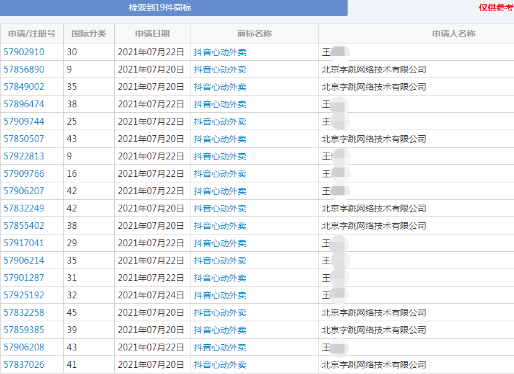The image size is (514, 374).
Task: Click 抖音心动外卖 in row 57909744
Action: [220, 122]
